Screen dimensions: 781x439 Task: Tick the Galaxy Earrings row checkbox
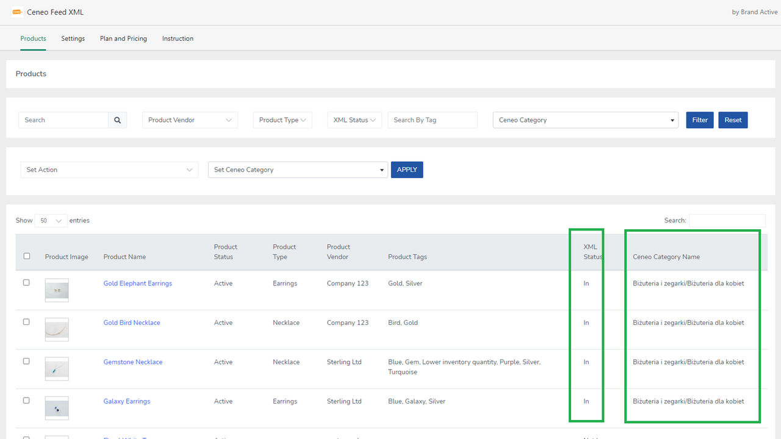26,401
